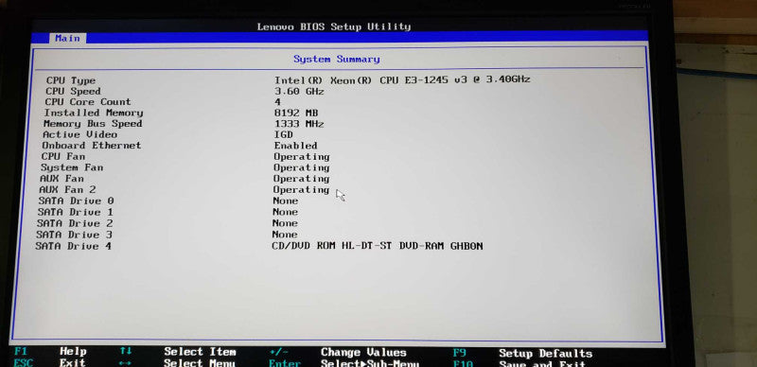Click the up/down arrows key hint
Viewport: 757px width, 367px height.
pyautogui.click(x=126, y=351)
